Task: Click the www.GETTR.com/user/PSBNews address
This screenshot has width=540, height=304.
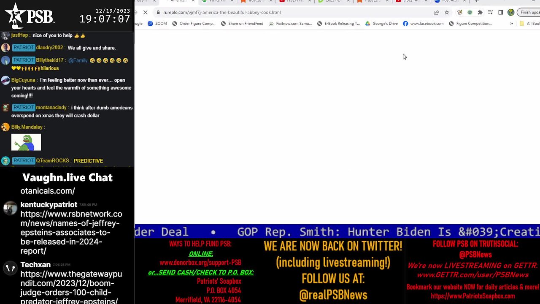Action: click(x=472, y=275)
